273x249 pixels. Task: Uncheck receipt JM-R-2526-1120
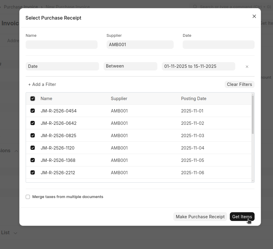[x=33, y=148]
